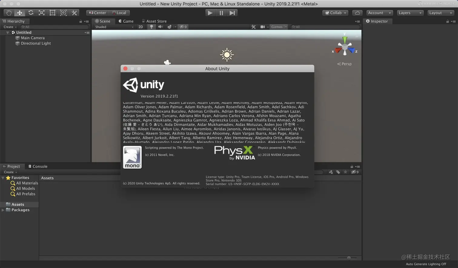This screenshot has height=268, width=458.
Task: Switch to the Console tab
Action: tap(38, 166)
